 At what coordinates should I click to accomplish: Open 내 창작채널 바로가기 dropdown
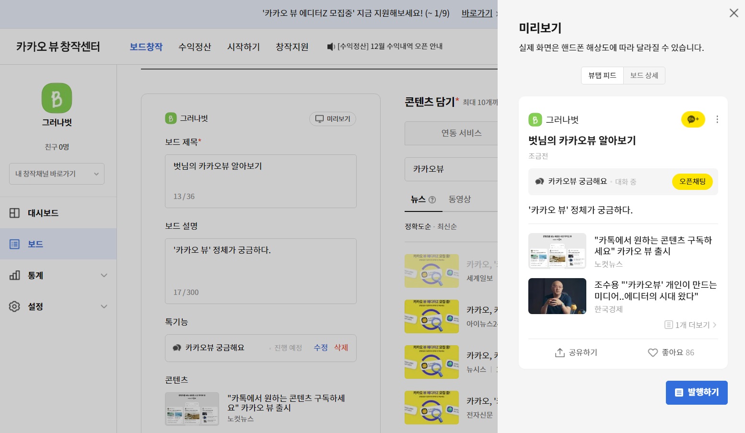tap(57, 174)
